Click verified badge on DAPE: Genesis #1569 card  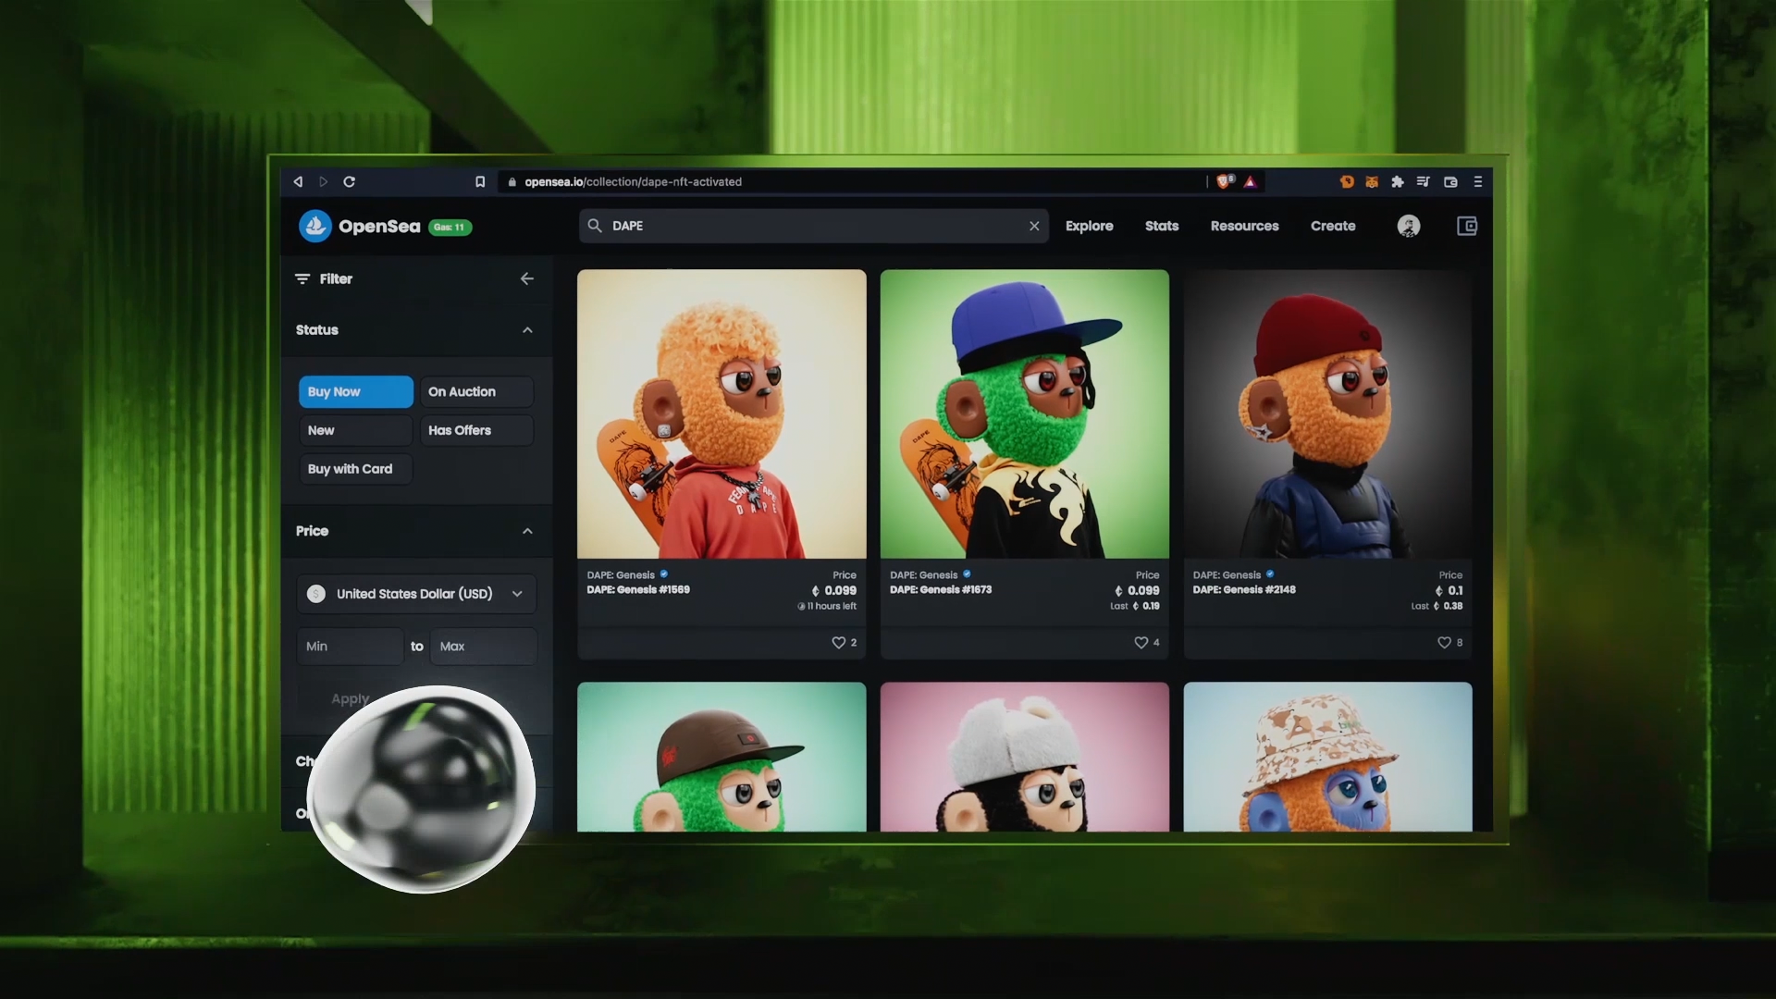click(664, 574)
